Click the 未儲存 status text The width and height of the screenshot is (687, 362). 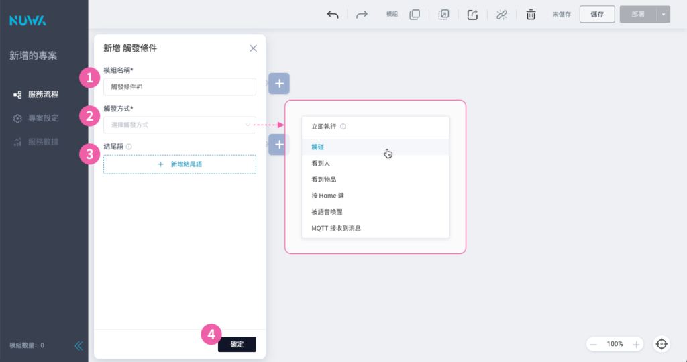562,15
